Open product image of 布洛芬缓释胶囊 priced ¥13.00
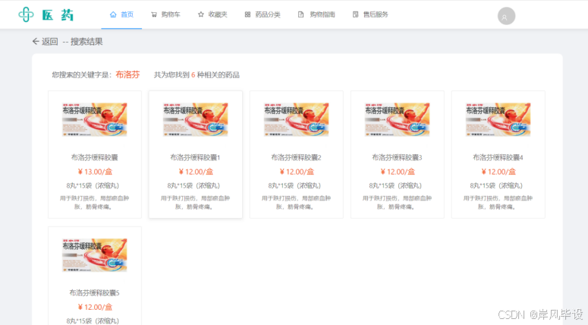The width and height of the screenshot is (588, 325). click(x=95, y=119)
